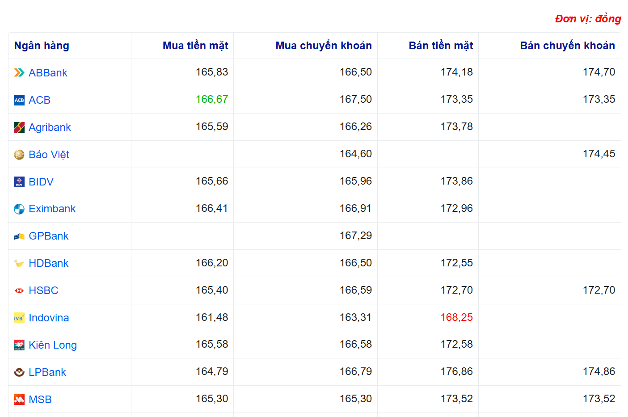Open the GPBank link
This screenshot has height=417, width=628.
pos(48,236)
